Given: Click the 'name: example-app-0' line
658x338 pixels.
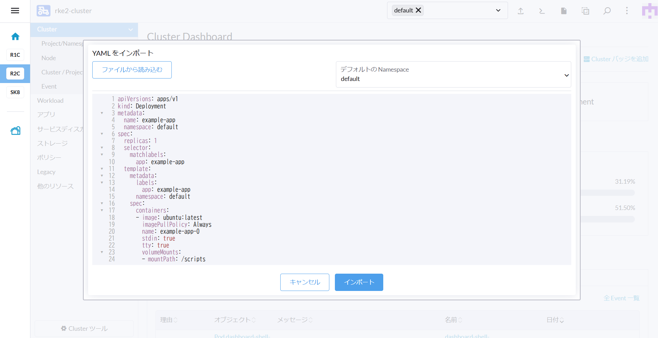Looking at the screenshot, I should click(x=171, y=231).
